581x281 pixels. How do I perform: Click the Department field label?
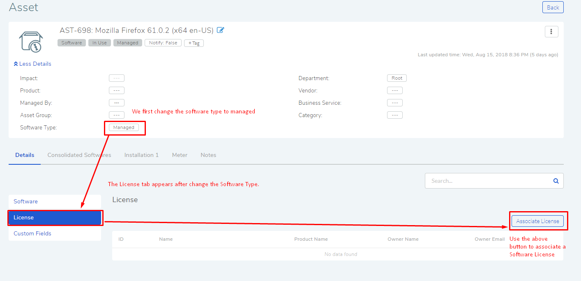tap(314, 78)
